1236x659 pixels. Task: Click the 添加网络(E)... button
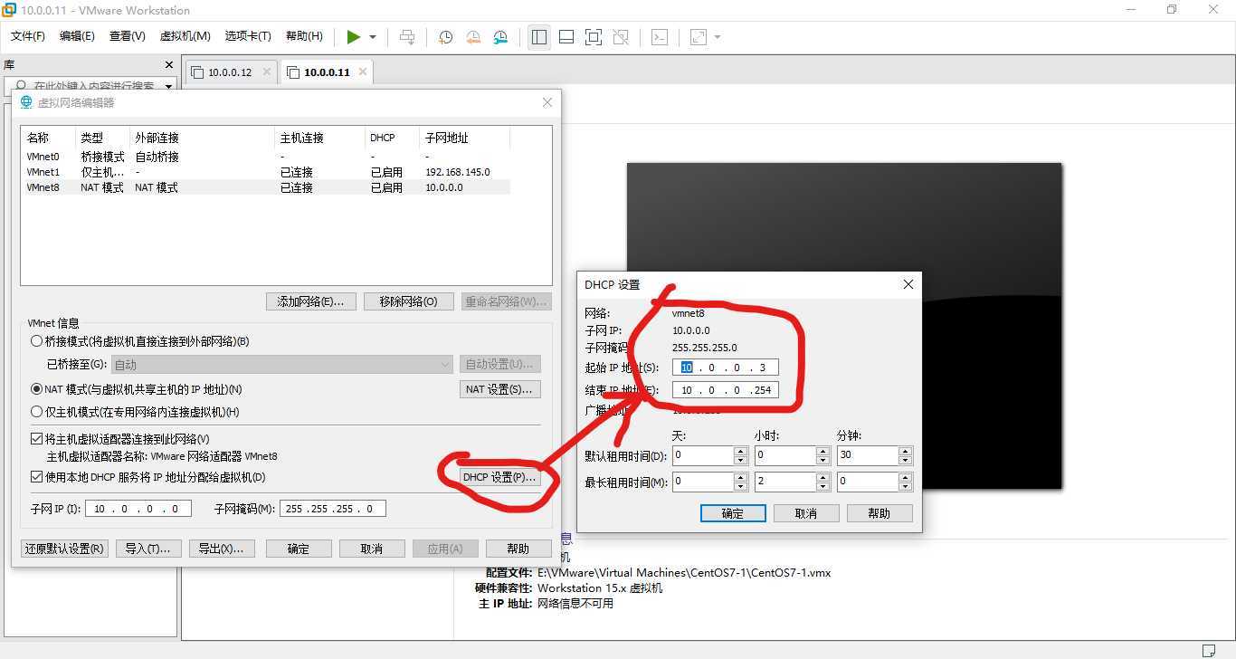311,301
